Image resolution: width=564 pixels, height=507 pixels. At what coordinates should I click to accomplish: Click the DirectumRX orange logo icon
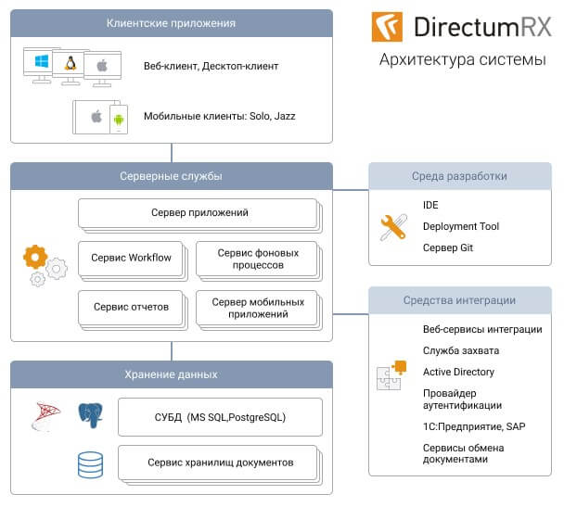click(387, 27)
